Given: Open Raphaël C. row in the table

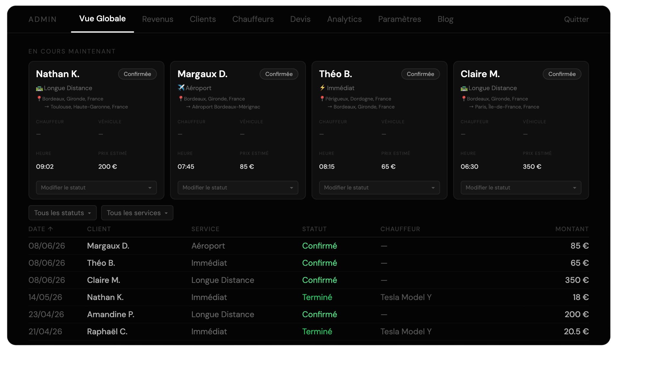Looking at the screenshot, I should coord(309,332).
